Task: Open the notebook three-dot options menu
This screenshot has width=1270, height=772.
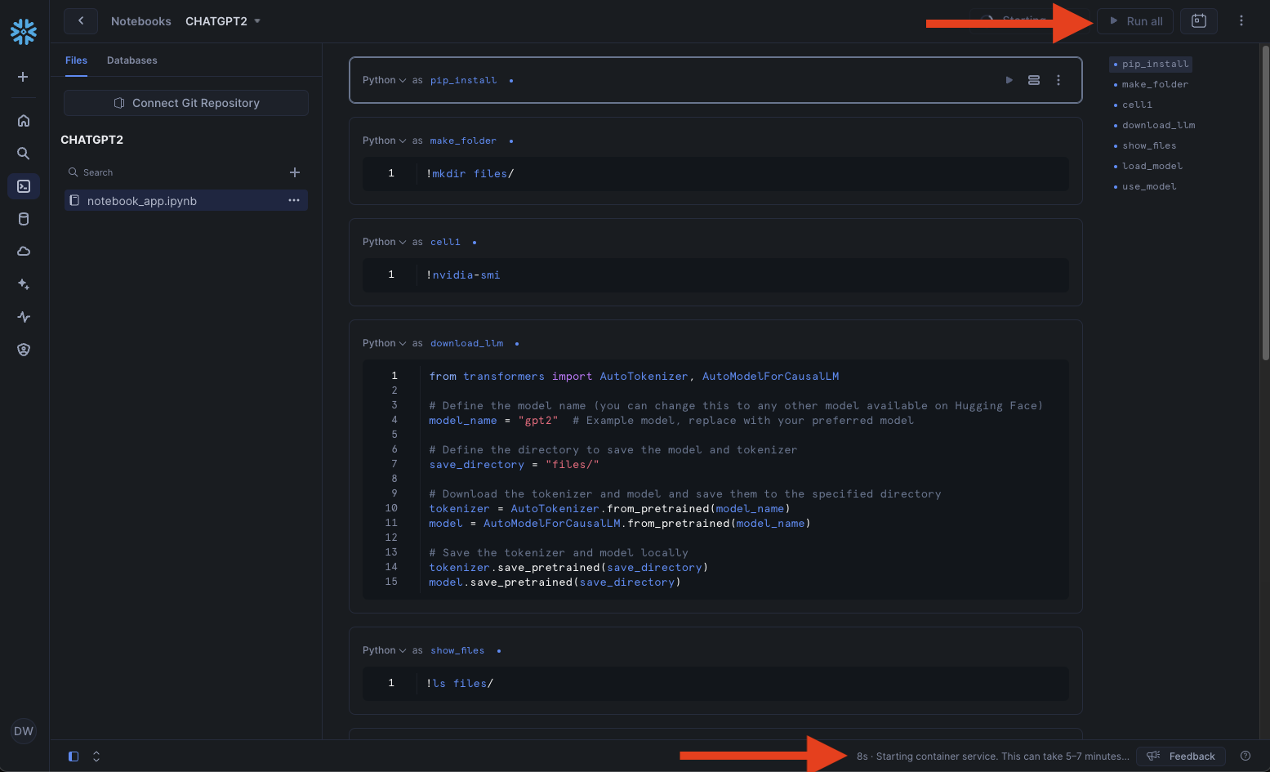Action: [1241, 21]
